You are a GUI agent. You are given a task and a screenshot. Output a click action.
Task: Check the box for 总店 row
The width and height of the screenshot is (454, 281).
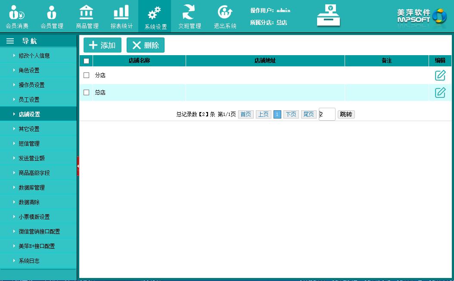coord(86,92)
